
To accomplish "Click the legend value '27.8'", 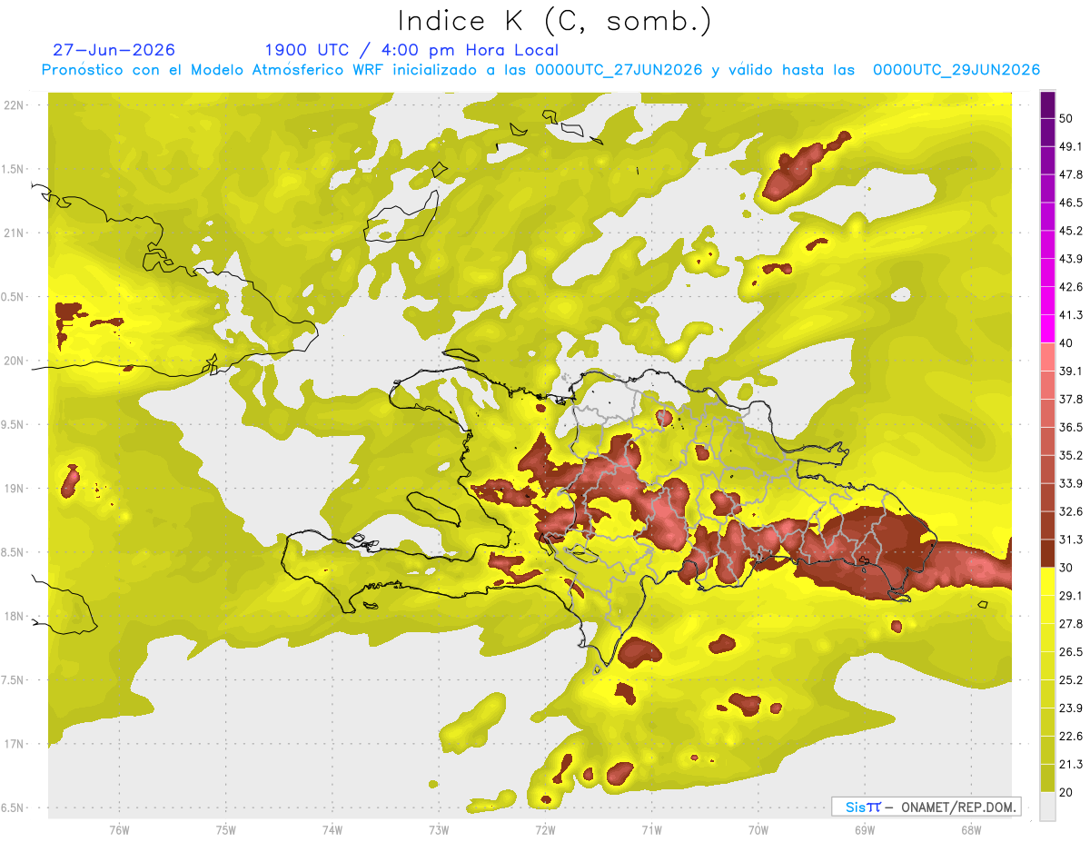I will (1071, 624).
